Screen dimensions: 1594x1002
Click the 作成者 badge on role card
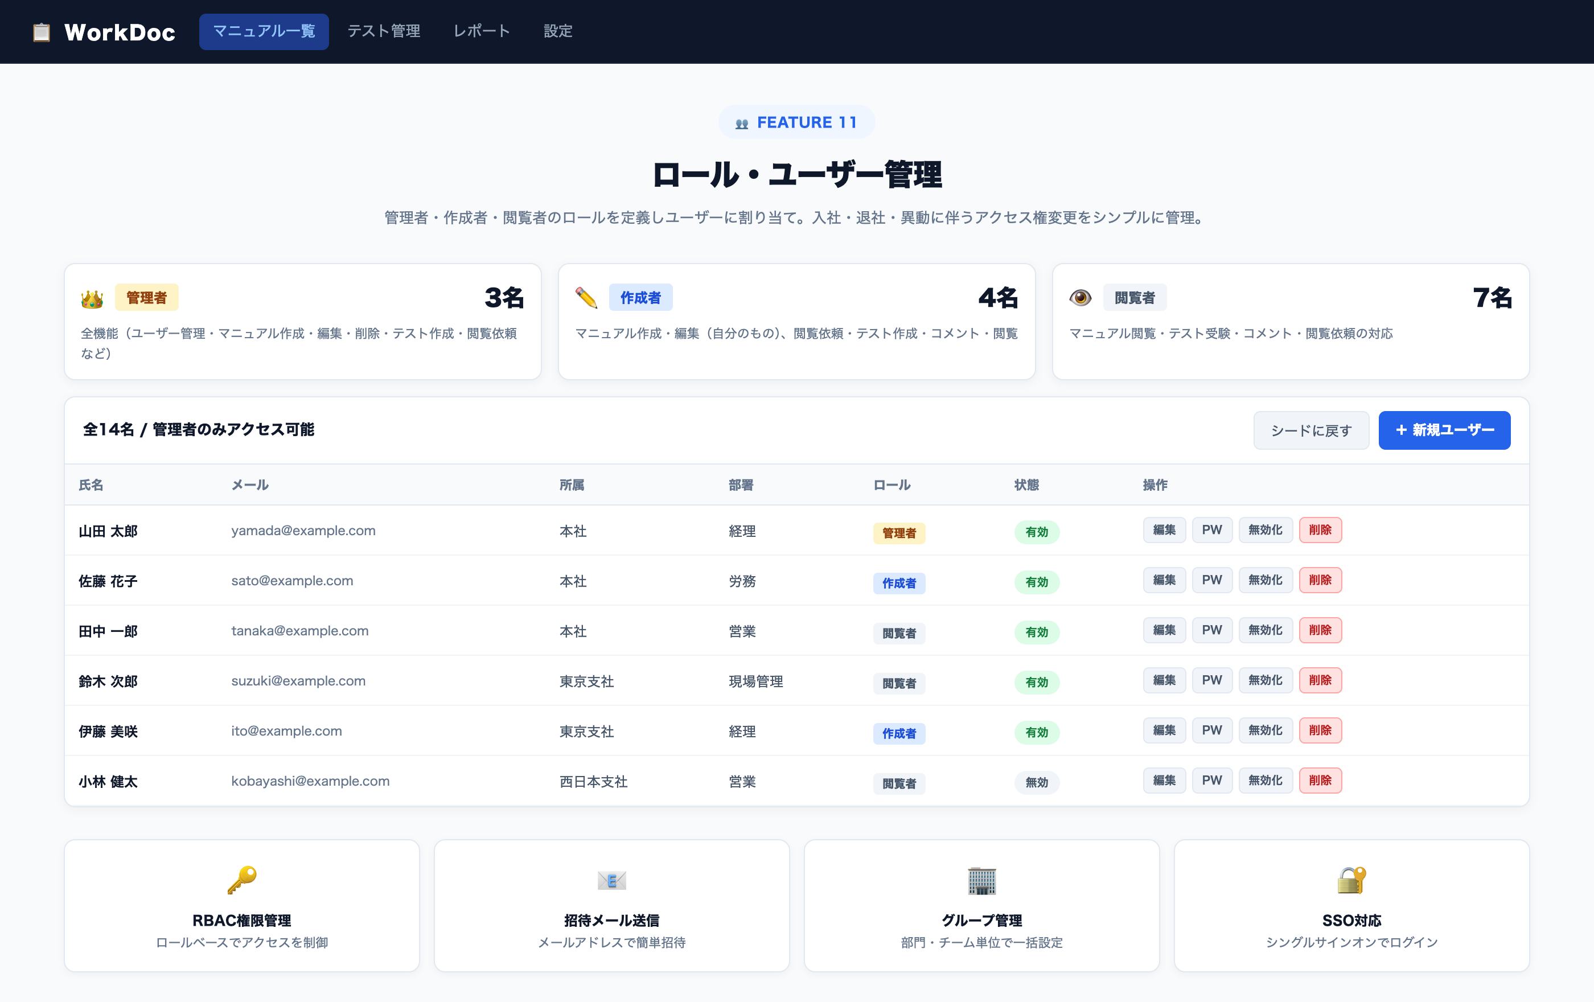click(x=640, y=298)
